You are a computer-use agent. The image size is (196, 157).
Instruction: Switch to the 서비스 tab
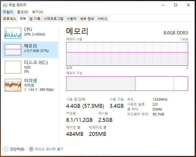coord(102,19)
